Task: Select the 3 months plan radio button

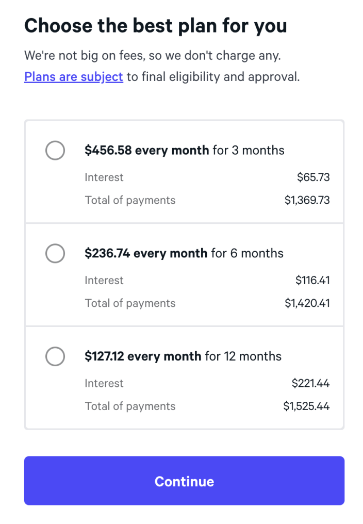Action: pos(55,151)
